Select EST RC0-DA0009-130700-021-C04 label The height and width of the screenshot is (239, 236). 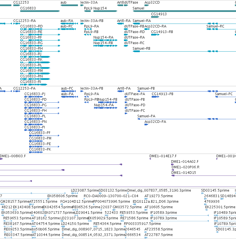(111, 196)
